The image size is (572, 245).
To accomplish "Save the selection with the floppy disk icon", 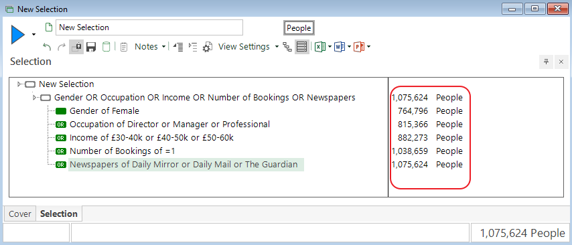I will pyautogui.click(x=91, y=47).
